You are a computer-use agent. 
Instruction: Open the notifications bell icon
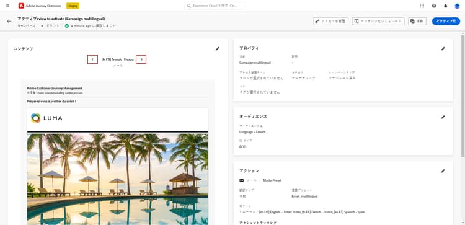click(x=445, y=6)
